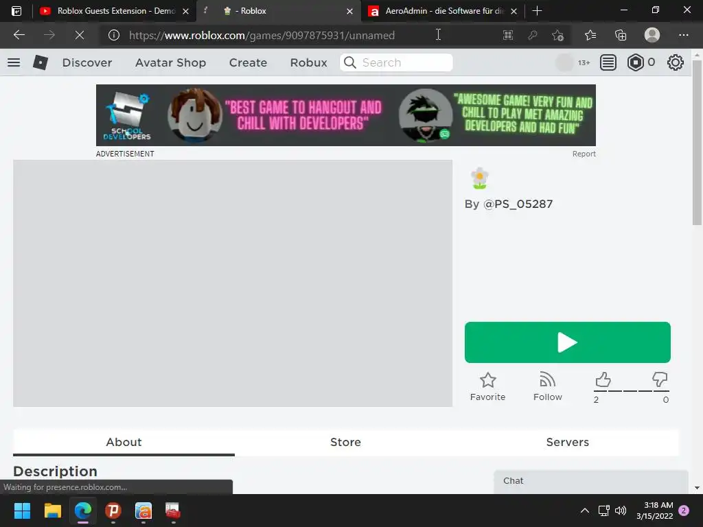Follow this game
Image resolution: width=703 pixels, height=527 pixels.
coord(547,387)
